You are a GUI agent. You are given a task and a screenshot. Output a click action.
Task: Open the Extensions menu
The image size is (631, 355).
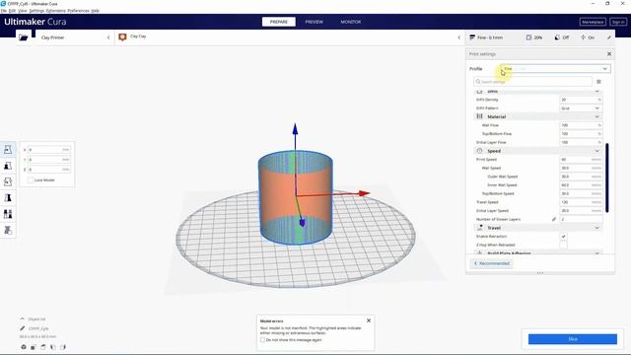click(55, 11)
